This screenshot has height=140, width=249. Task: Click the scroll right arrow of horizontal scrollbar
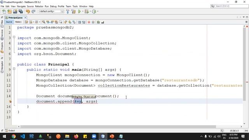241,126
